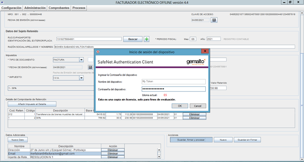Click Guardar, firmar y procesar button

point(191,140)
